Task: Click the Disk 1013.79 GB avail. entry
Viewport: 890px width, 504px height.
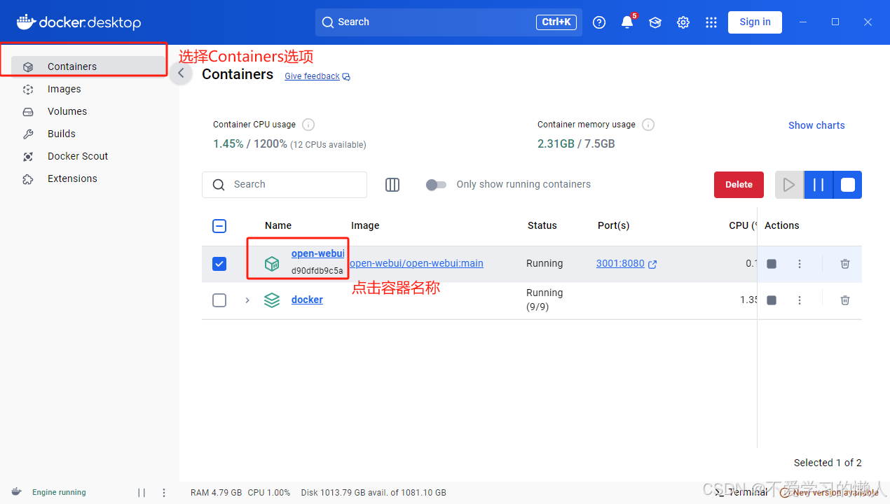Action: (x=374, y=493)
